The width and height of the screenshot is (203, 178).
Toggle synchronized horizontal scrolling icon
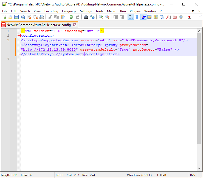click(122, 17)
